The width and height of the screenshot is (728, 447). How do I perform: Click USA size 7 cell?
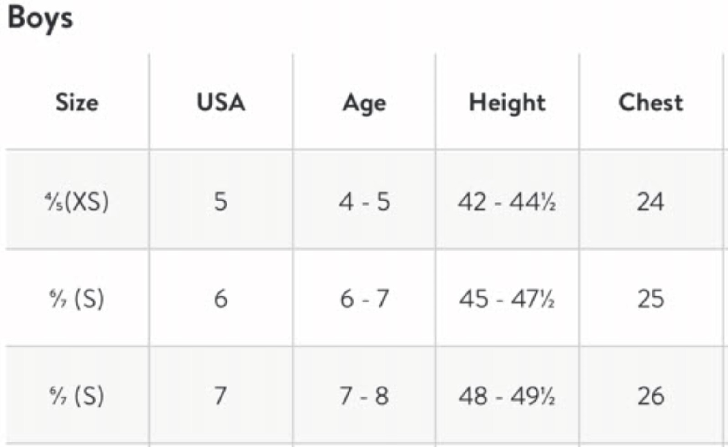[221, 396]
